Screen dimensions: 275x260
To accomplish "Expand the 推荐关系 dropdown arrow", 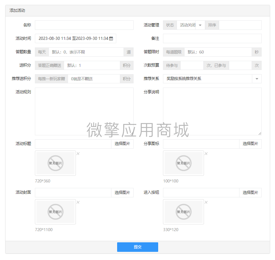I will click(257, 79).
